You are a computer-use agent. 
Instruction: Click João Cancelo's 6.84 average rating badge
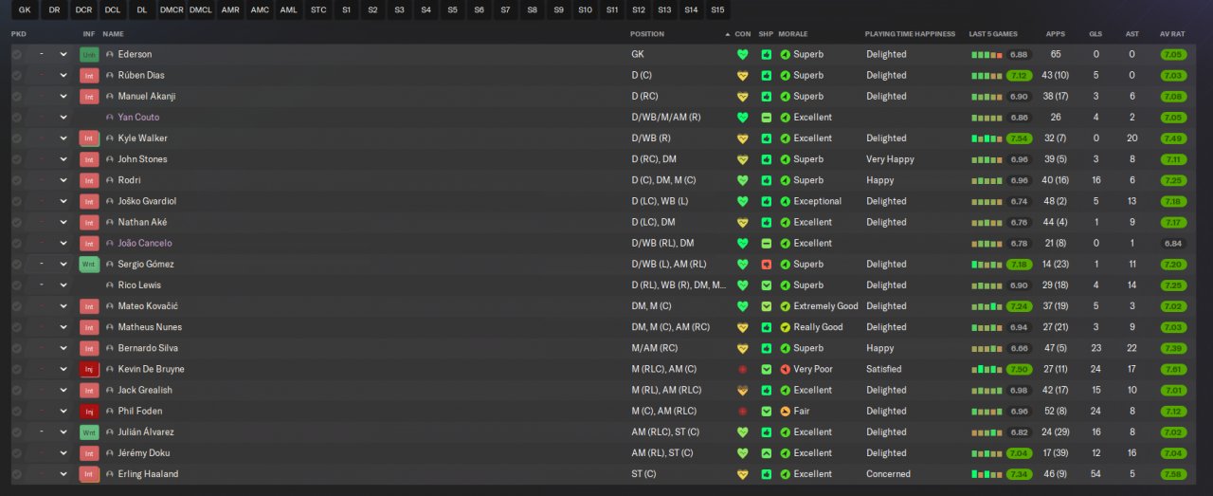(x=1172, y=243)
